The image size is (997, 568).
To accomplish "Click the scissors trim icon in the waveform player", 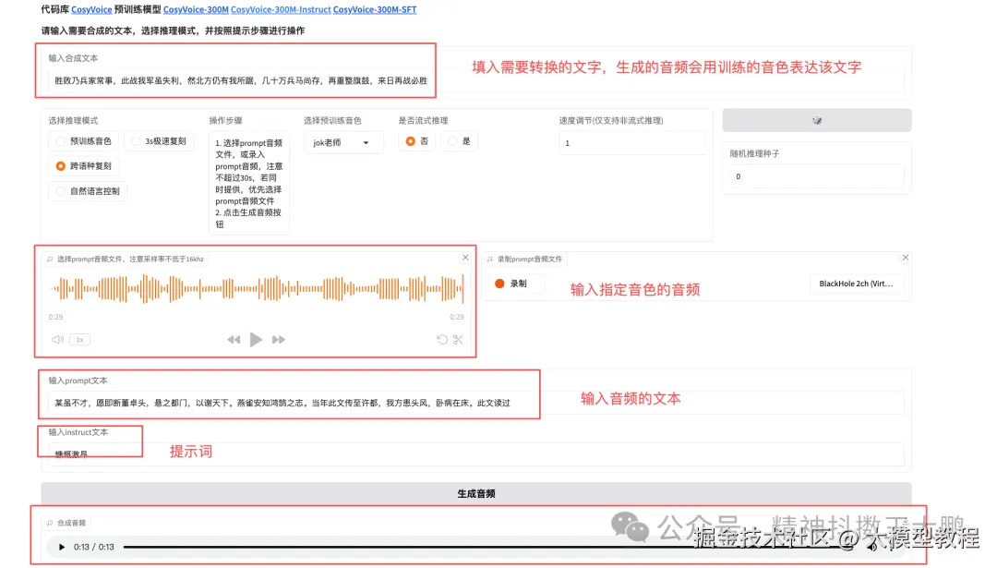I will (x=456, y=339).
